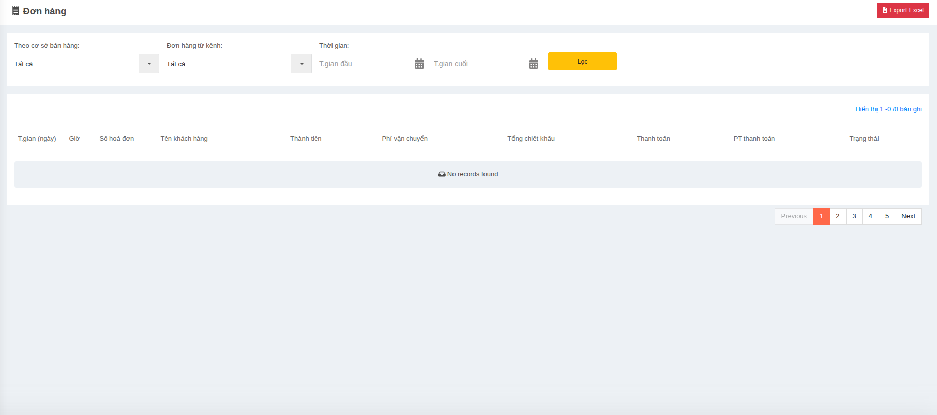Click Previous in the pagination
Screen dimensions: 937x415
794,216
